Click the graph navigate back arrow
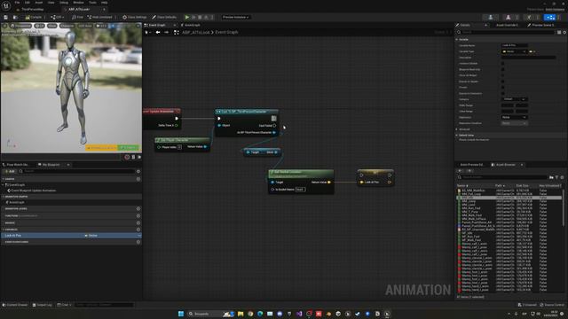The width and height of the screenshot is (568, 319). 158,32
